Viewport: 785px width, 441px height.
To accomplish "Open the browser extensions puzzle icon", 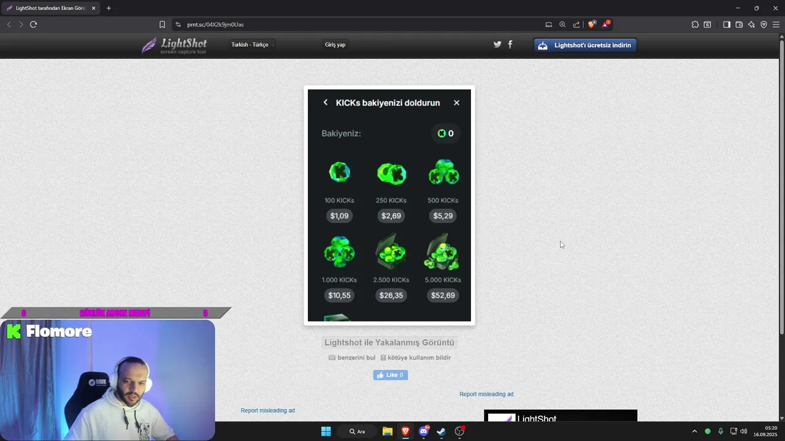I will (x=695, y=24).
